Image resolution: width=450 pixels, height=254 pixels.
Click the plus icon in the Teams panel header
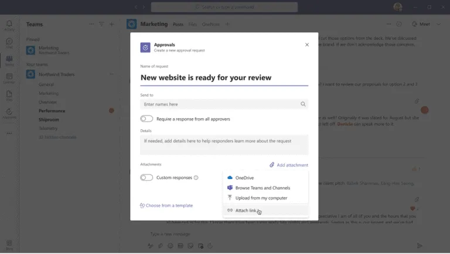pyautogui.click(x=111, y=25)
